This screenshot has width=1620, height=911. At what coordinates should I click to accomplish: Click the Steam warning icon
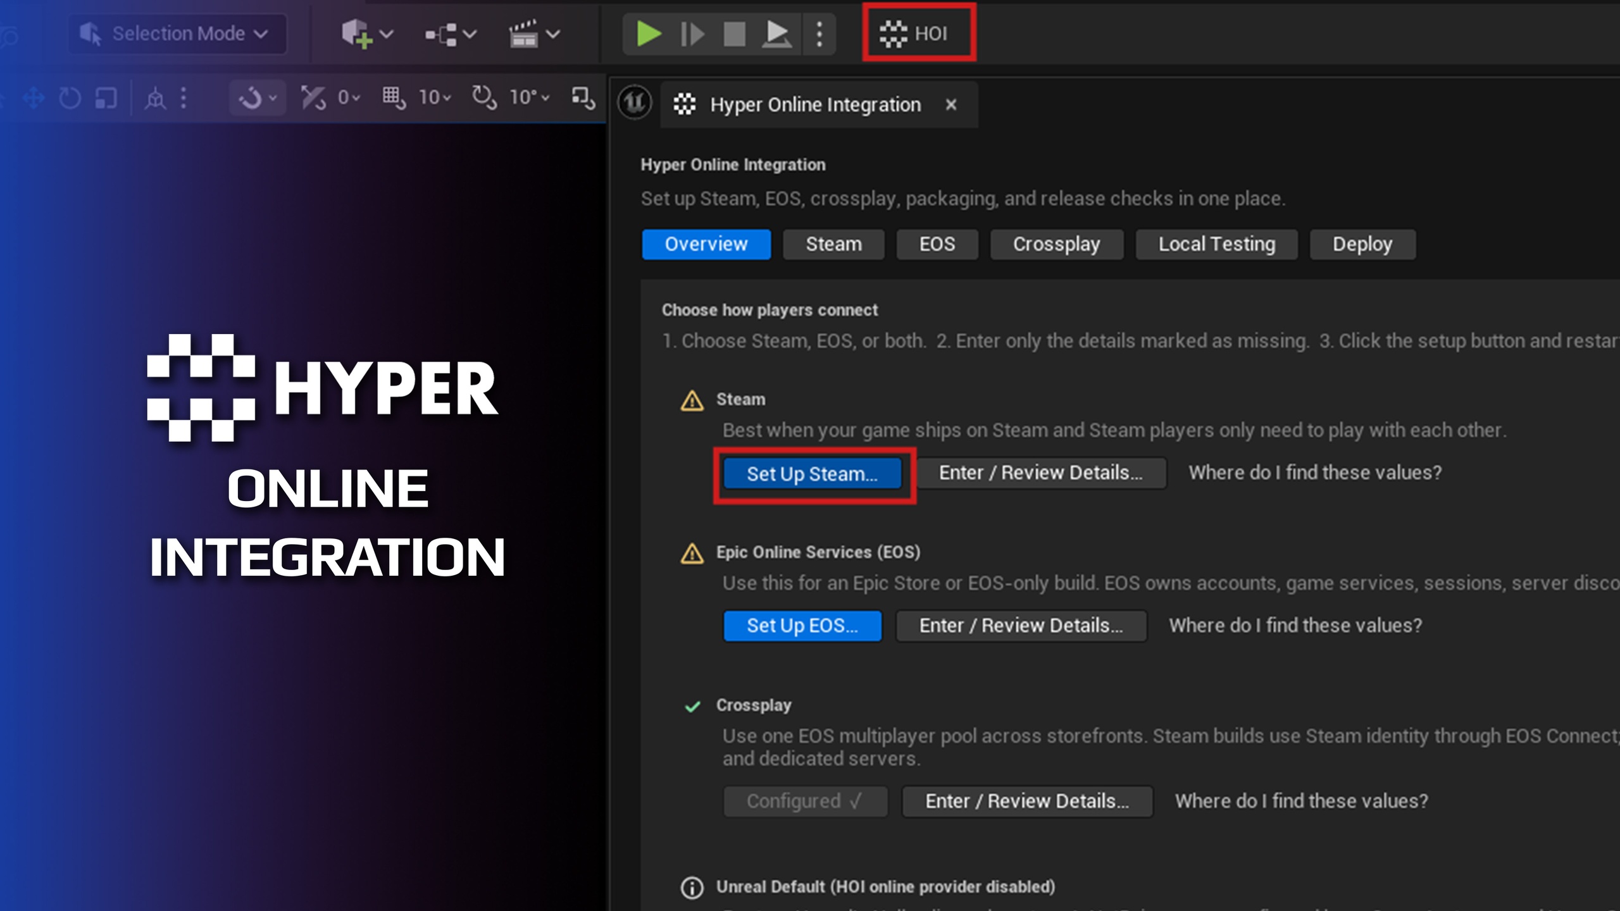[x=692, y=400]
